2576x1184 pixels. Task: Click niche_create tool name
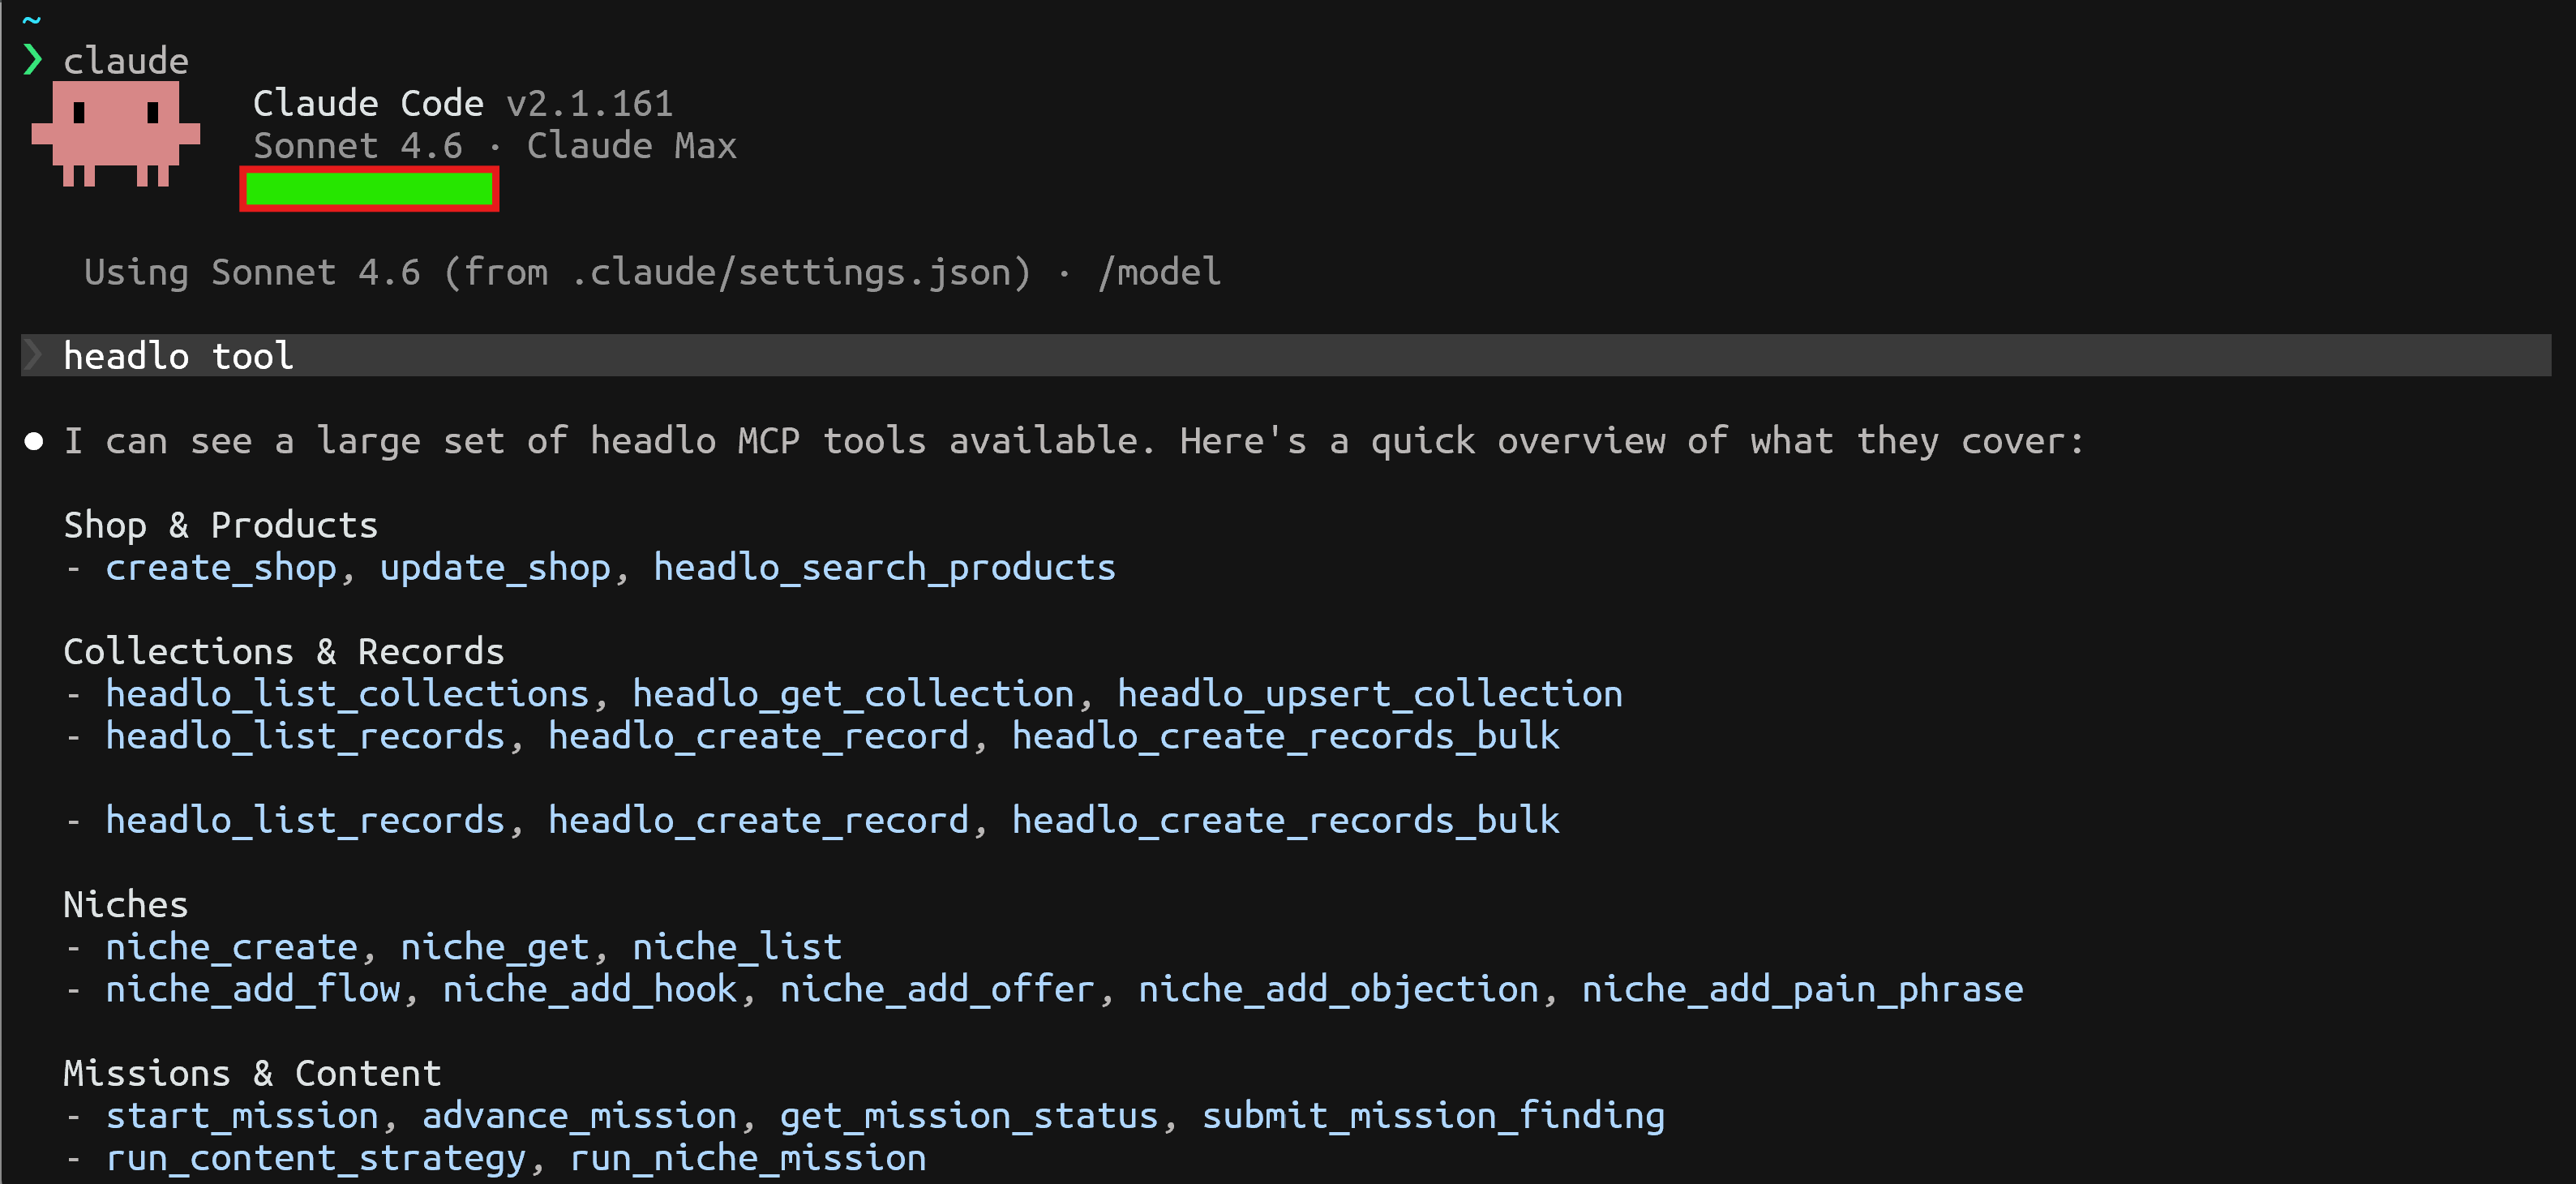pos(232,946)
